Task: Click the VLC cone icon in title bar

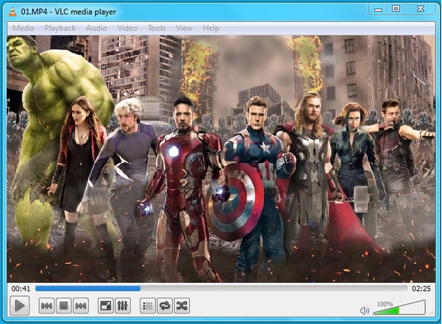Action: tap(13, 12)
